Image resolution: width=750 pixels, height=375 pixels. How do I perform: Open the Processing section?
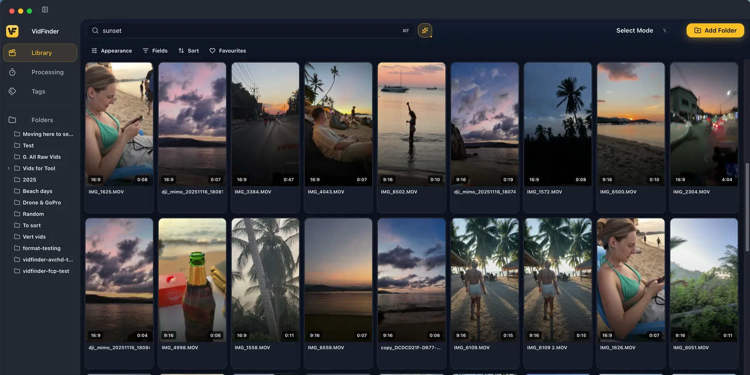[x=40, y=72]
